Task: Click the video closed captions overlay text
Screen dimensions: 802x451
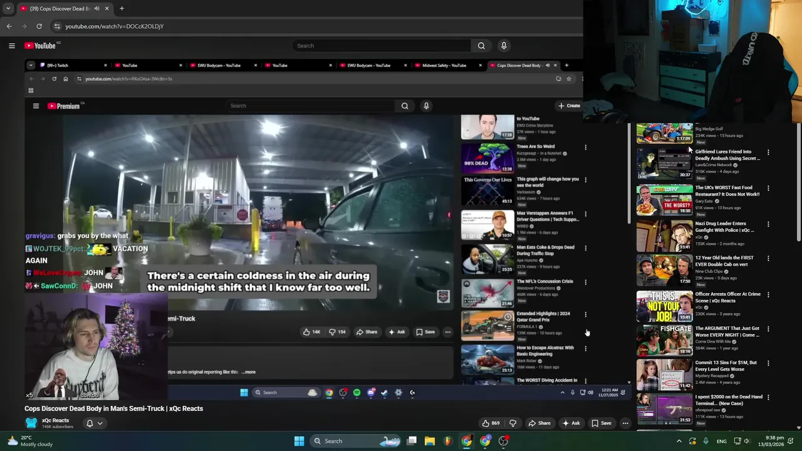Action: (258, 281)
